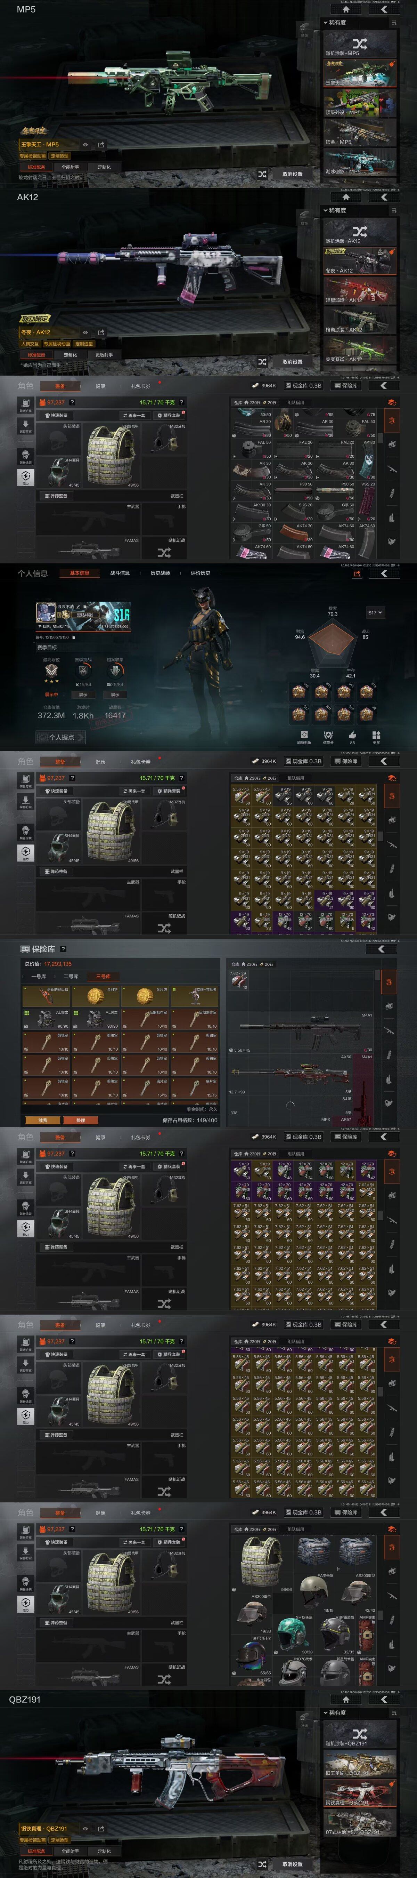Open 最新形象 icon on profile
The width and height of the screenshot is (417, 1878).
[x=304, y=735]
